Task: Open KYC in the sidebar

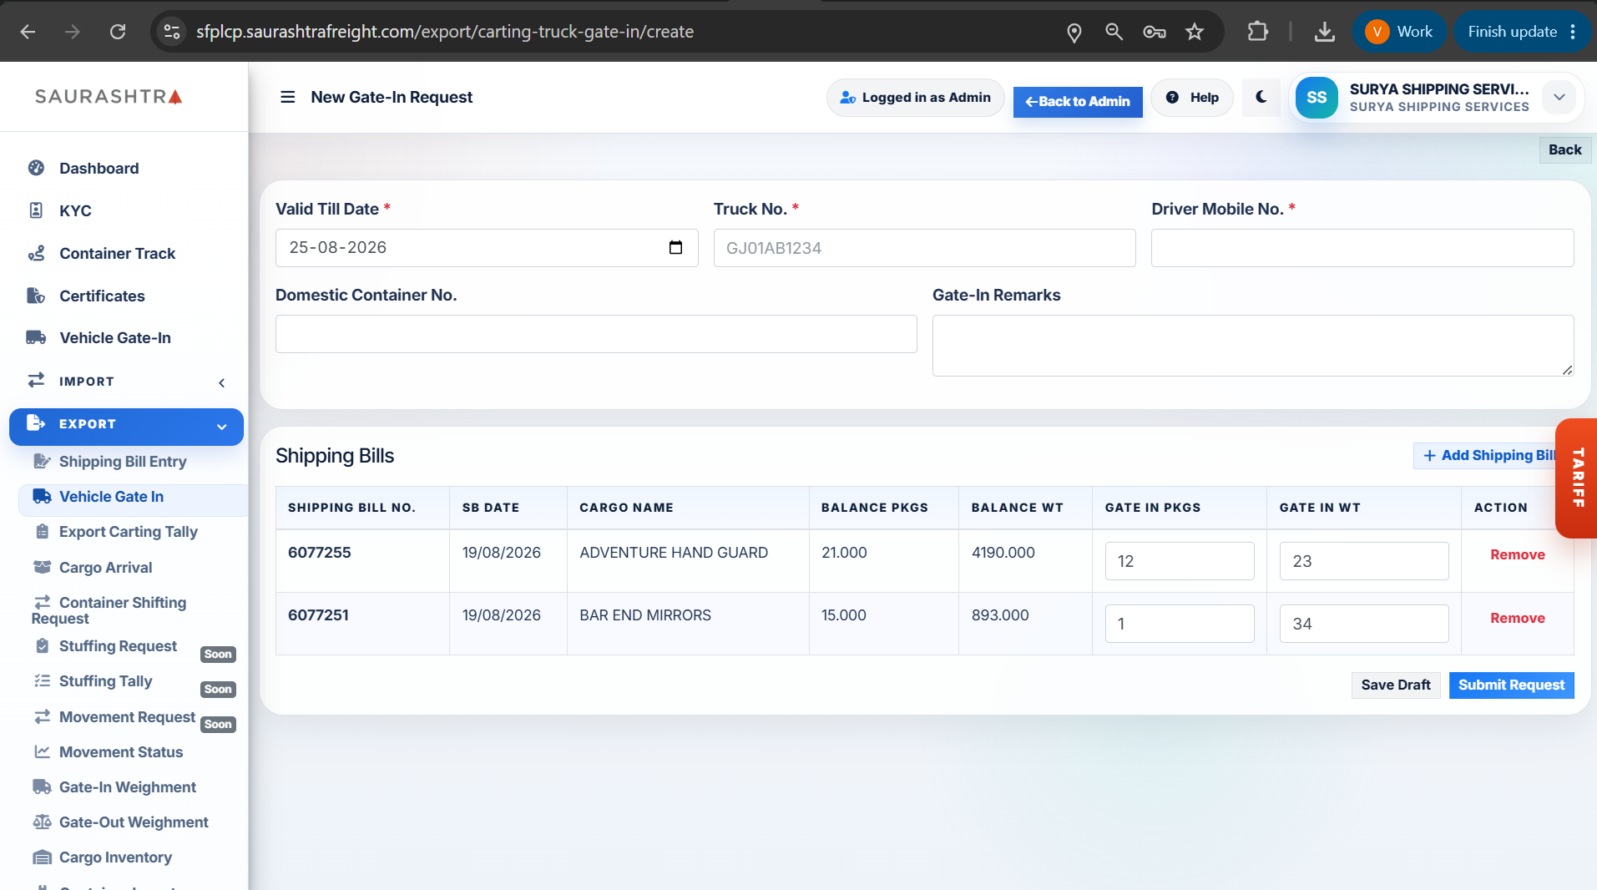Action: point(75,210)
